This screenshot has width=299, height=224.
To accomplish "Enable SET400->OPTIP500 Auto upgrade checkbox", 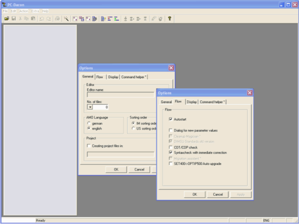I will [x=171, y=163].
